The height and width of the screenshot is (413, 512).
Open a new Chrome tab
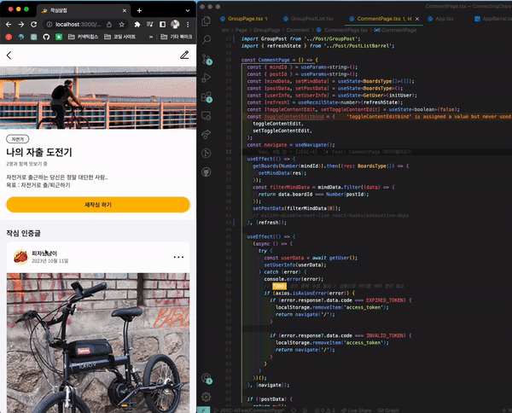click(x=139, y=10)
